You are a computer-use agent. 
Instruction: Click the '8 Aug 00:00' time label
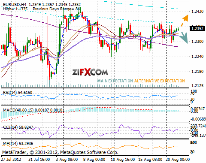pos(94,160)
